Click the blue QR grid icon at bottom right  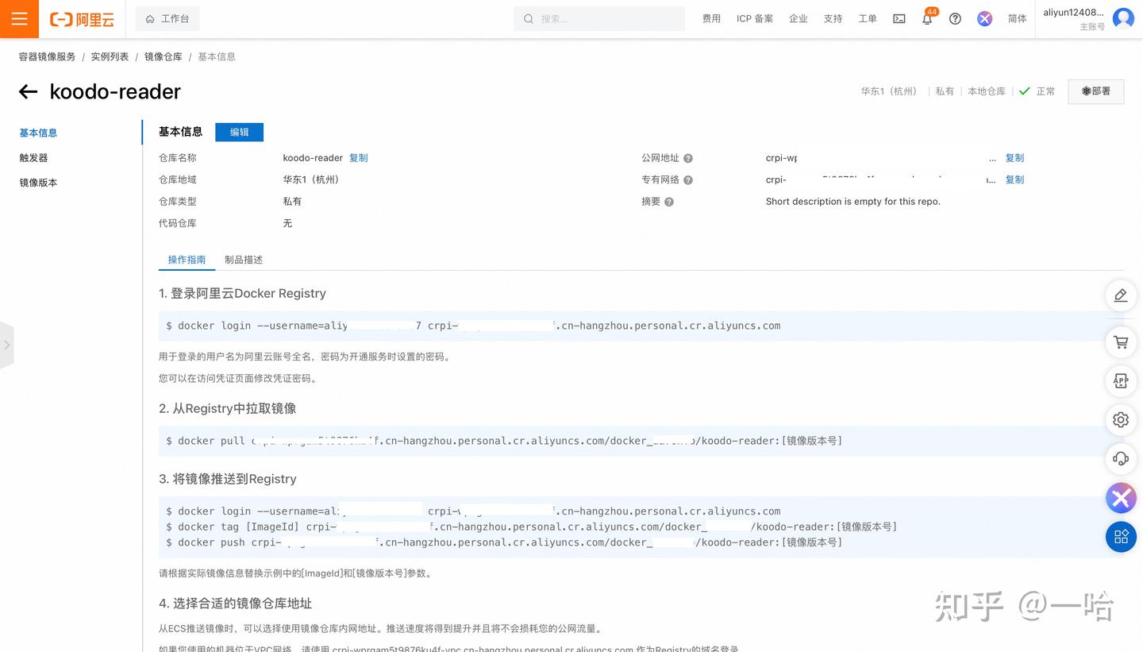click(1120, 536)
